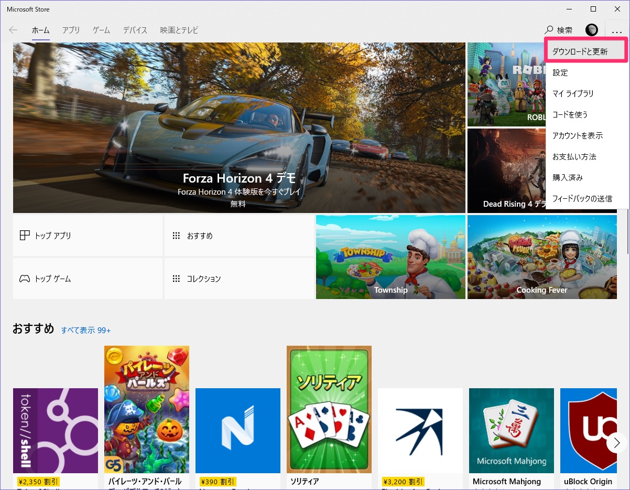Select コードを使う menu entry

coord(587,114)
